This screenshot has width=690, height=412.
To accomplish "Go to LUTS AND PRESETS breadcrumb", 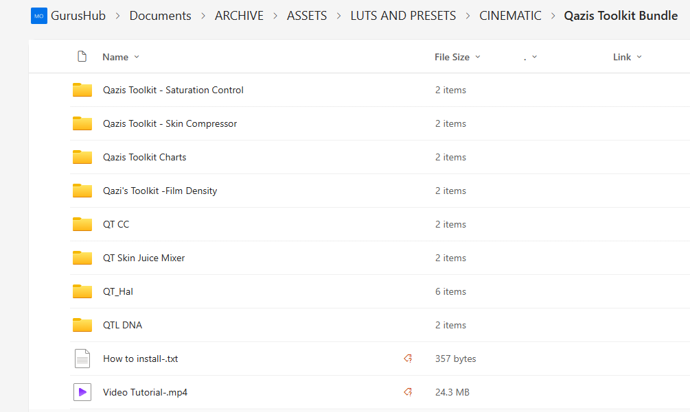I will point(403,16).
